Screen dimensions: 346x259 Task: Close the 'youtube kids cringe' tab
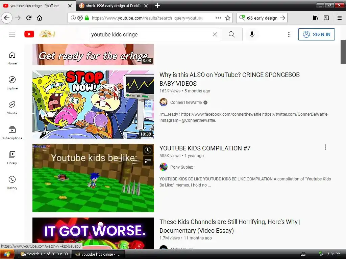[x=70, y=6]
